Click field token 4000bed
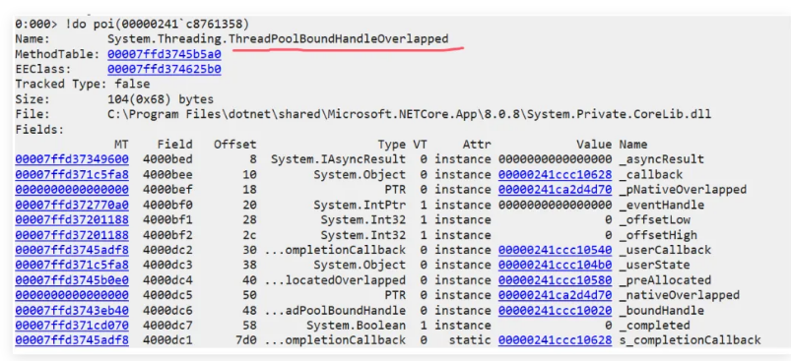Image resolution: width=791 pixels, height=361 pixels. [167, 159]
